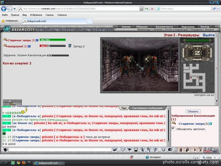Screen dimensions: 221x166
Task: Click the browser red Stop button
Action: [152, 9]
